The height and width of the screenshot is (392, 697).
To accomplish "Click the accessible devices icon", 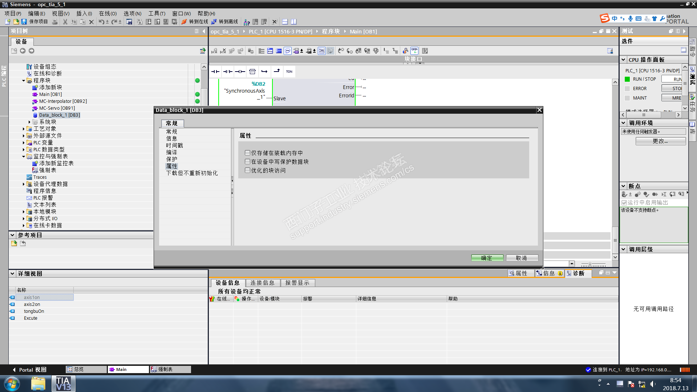I will (247, 22).
